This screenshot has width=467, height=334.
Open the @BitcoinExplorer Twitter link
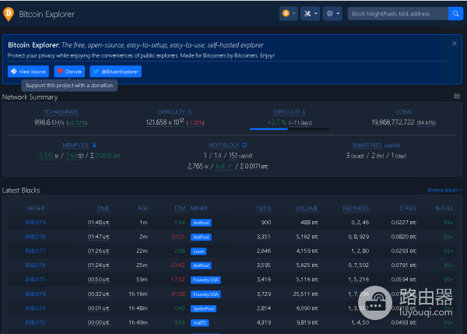[x=116, y=72]
